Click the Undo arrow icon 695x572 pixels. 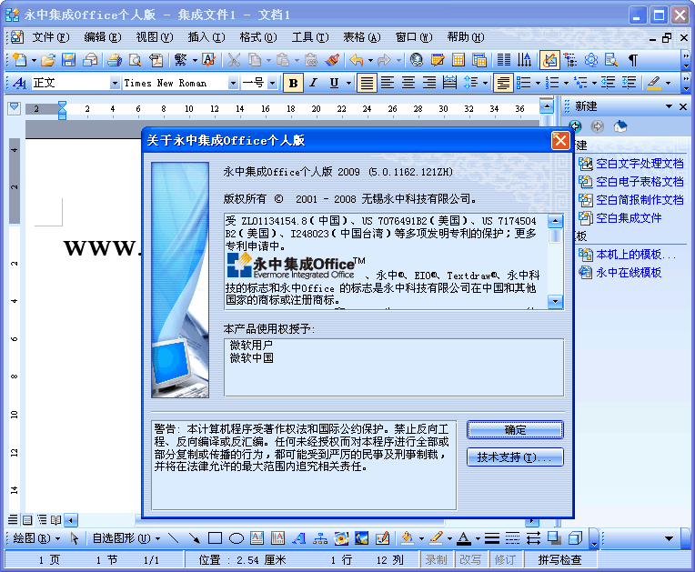tap(357, 59)
